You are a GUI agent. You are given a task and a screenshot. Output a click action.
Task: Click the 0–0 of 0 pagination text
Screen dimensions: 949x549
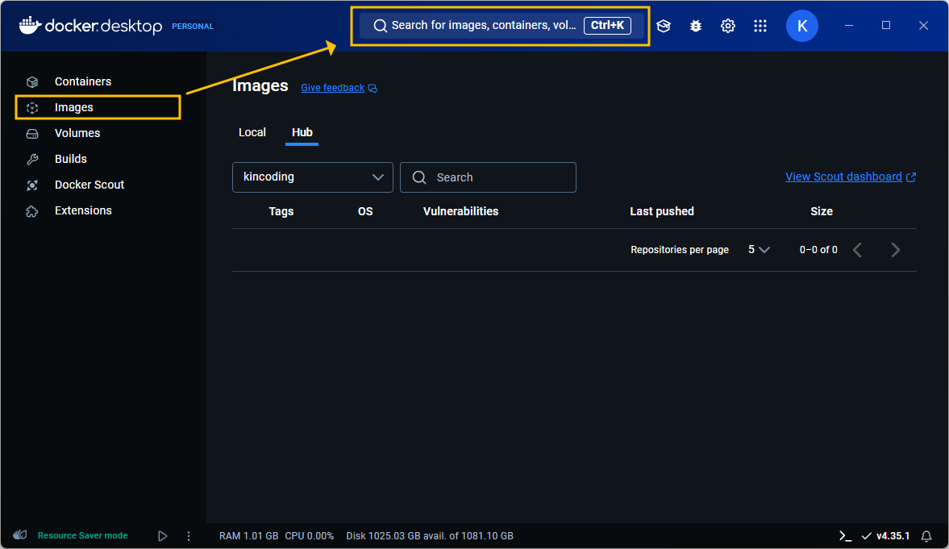[818, 250]
